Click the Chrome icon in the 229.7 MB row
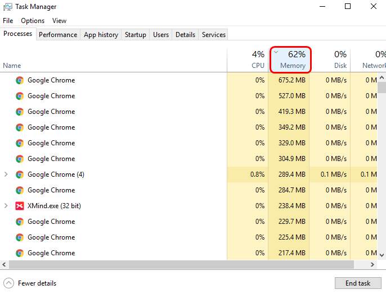This screenshot has width=386, height=294. coord(20,222)
